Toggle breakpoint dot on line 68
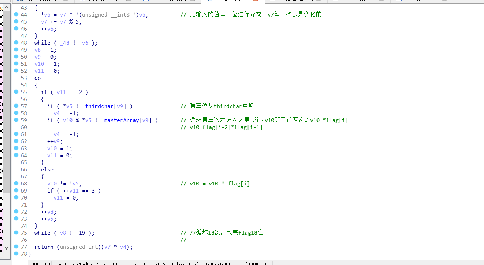484x265 pixels. [16, 183]
